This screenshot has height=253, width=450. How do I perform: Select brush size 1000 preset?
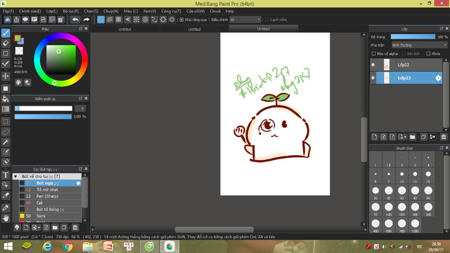pos(415,225)
